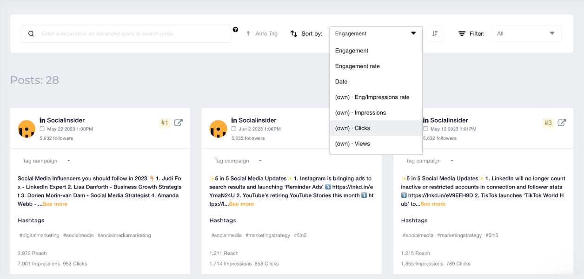This screenshot has height=279, width=584.
Task: Click LinkedIn logo on Jun 2 post
Action: click(x=234, y=120)
